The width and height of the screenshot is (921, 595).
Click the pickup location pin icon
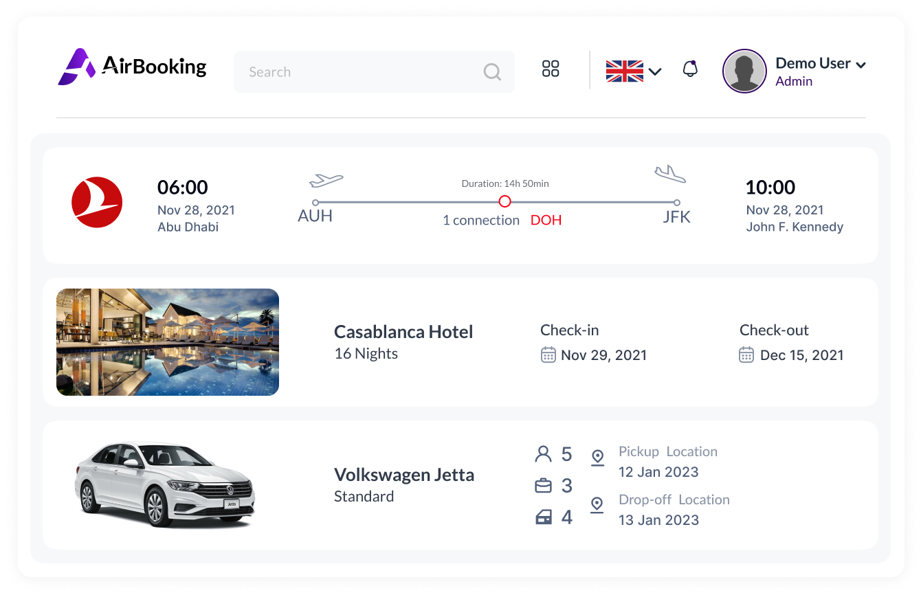coord(597,458)
